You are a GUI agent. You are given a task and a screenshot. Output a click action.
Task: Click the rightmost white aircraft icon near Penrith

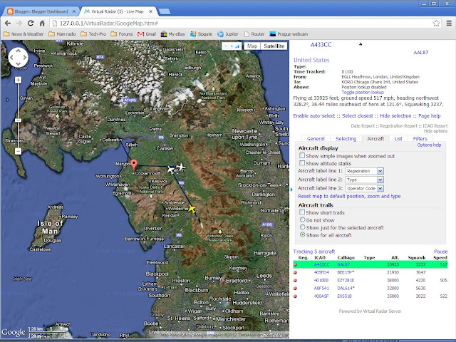coord(181,167)
